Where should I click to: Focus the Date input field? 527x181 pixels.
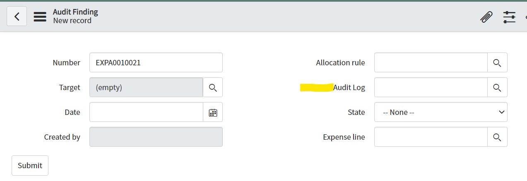point(146,112)
